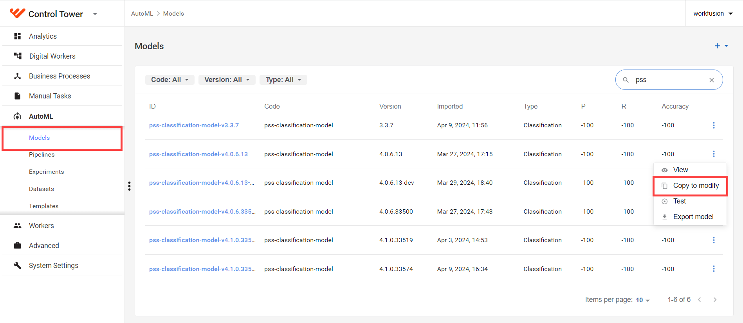743x323 pixels.
Task: Choose Export model
Action: [690, 217]
